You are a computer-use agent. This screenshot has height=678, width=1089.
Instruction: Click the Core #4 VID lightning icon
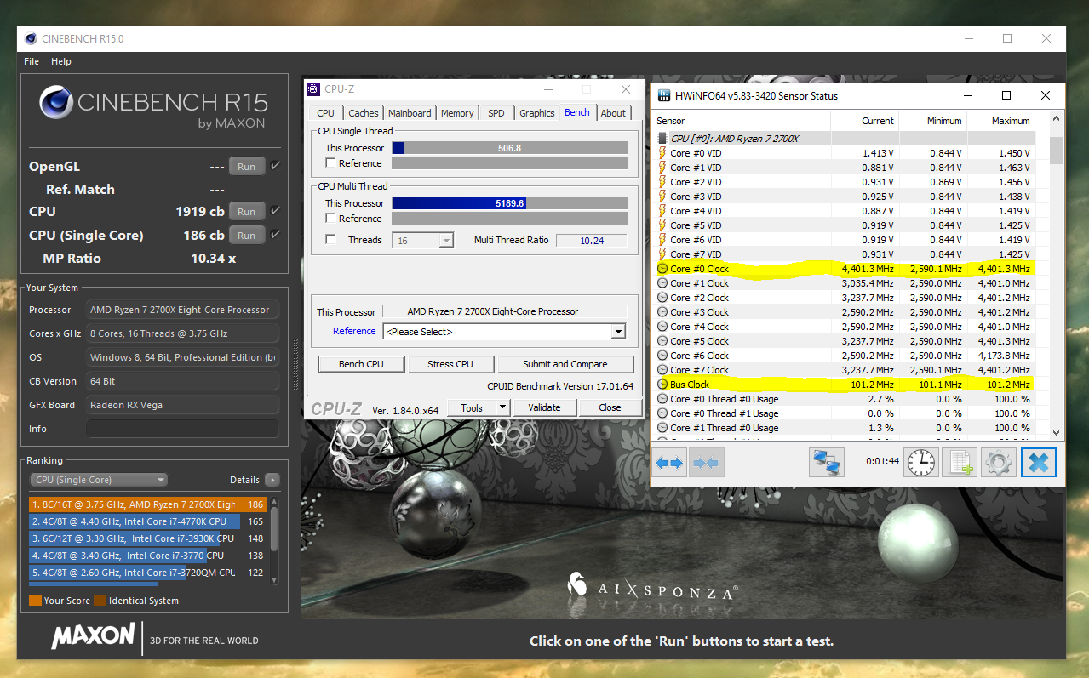(662, 211)
